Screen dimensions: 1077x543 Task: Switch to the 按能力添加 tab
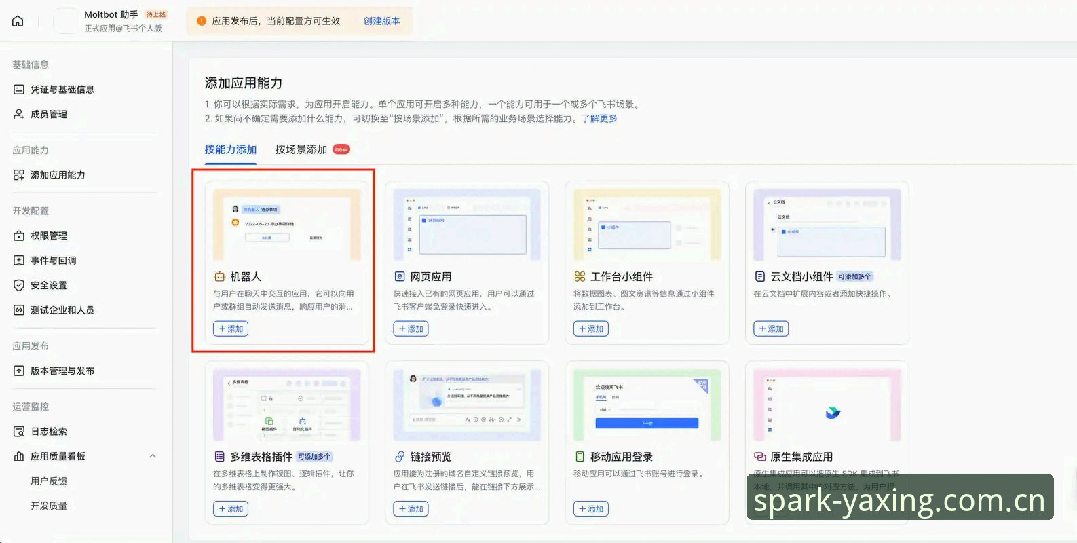coord(231,149)
